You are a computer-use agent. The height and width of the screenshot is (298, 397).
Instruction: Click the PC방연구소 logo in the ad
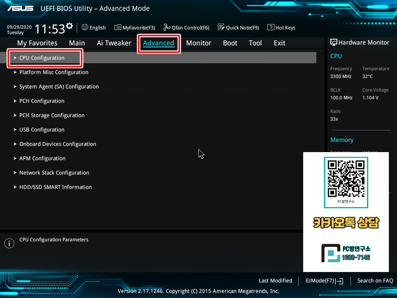(331, 253)
